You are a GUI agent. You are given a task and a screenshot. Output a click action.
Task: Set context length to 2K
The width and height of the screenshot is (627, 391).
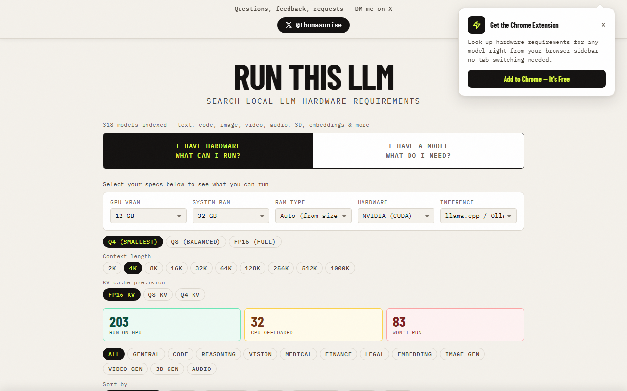tap(112, 268)
